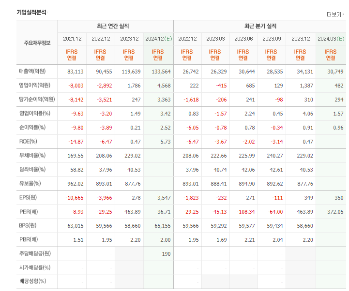Click the PBR value 2.21
Viewport: 349px width, 291px height.
pyautogui.click(x=249, y=240)
